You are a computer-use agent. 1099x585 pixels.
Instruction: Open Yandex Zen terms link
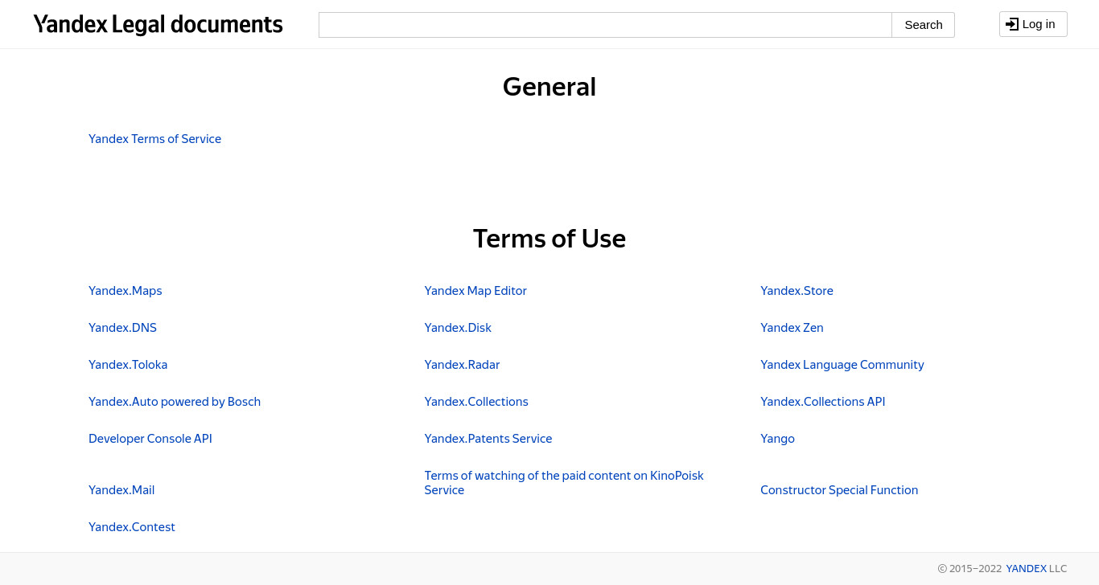pyautogui.click(x=792, y=328)
